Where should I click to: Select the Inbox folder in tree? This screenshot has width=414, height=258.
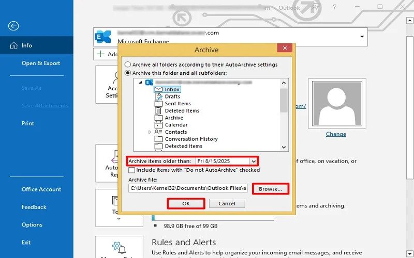[172, 89]
